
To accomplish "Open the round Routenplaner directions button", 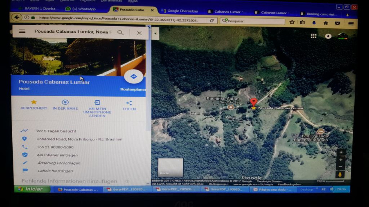I will 134,76.
